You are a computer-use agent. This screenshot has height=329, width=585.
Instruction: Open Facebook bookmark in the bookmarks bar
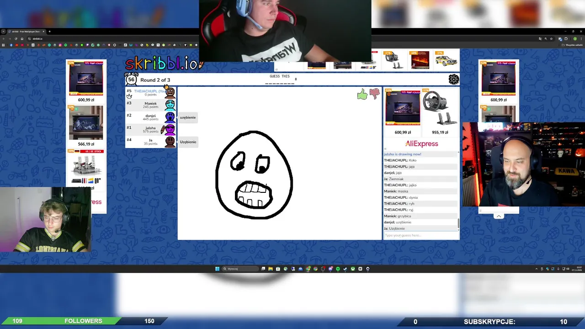(11, 45)
